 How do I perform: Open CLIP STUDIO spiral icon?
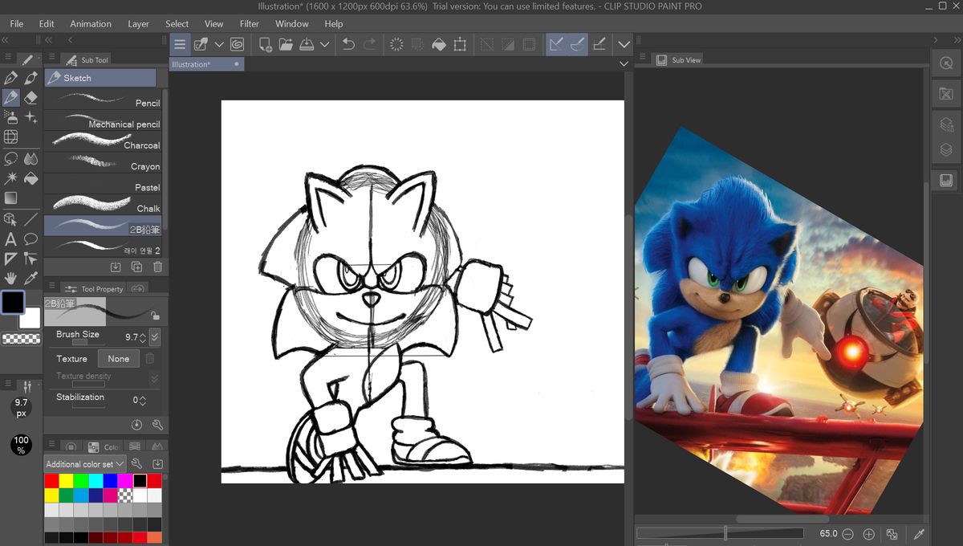tap(238, 44)
